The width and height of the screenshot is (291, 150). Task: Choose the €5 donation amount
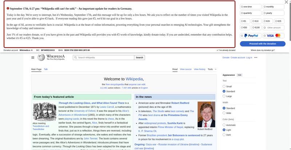tap(245, 21)
